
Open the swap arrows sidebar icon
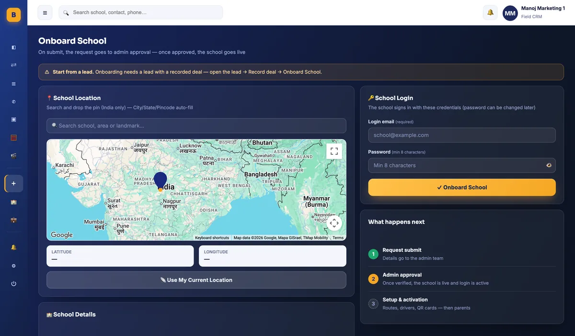(13, 65)
